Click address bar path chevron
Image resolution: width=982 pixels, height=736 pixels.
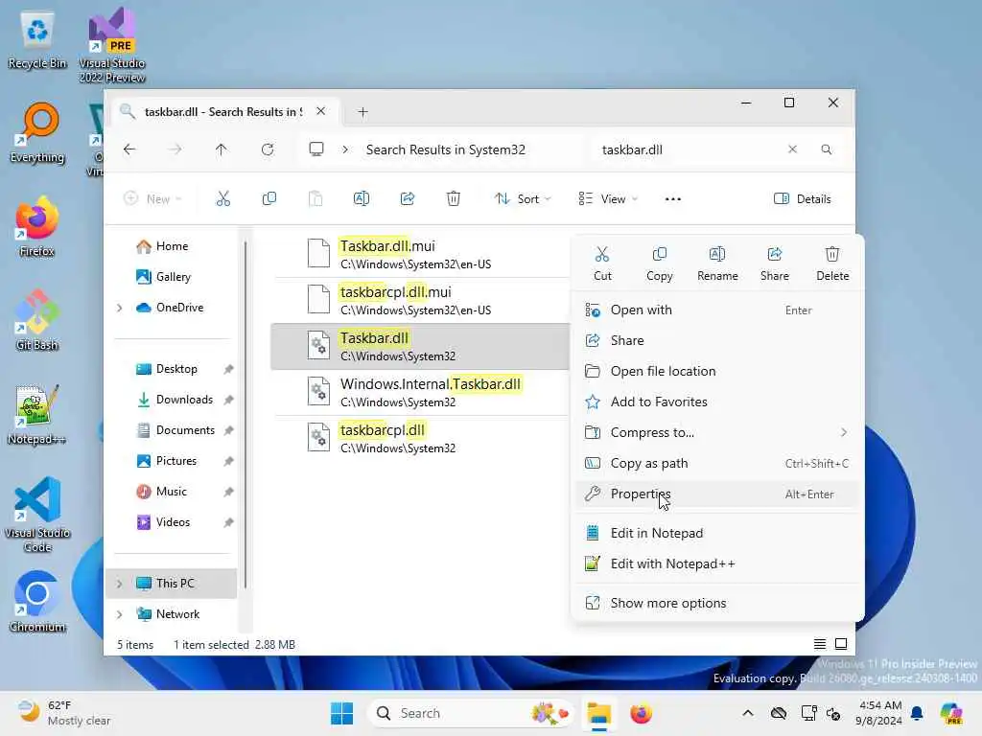[x=345, y=149]
